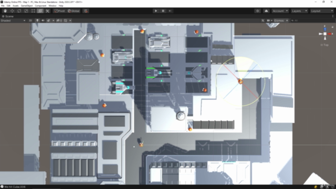This screenshot has width=336, height=189.
Task: Switch to the Scene tab
Action: click(8, 16)
